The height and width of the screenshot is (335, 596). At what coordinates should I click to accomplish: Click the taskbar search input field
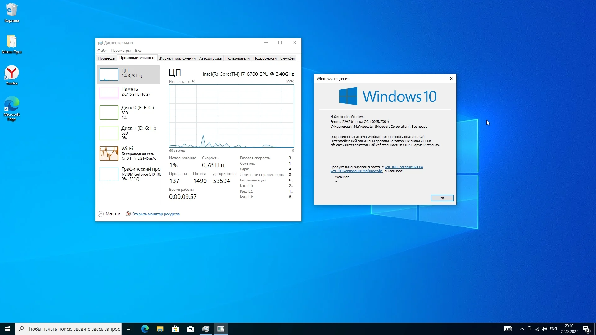pos(73,329)
